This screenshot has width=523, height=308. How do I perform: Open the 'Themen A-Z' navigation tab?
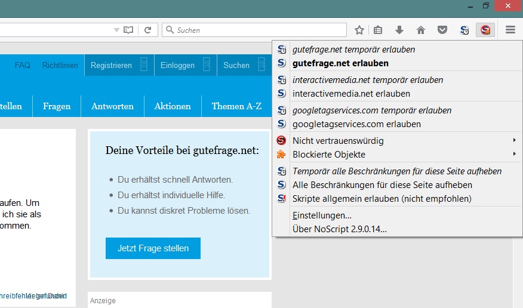[x=236, y=106]
